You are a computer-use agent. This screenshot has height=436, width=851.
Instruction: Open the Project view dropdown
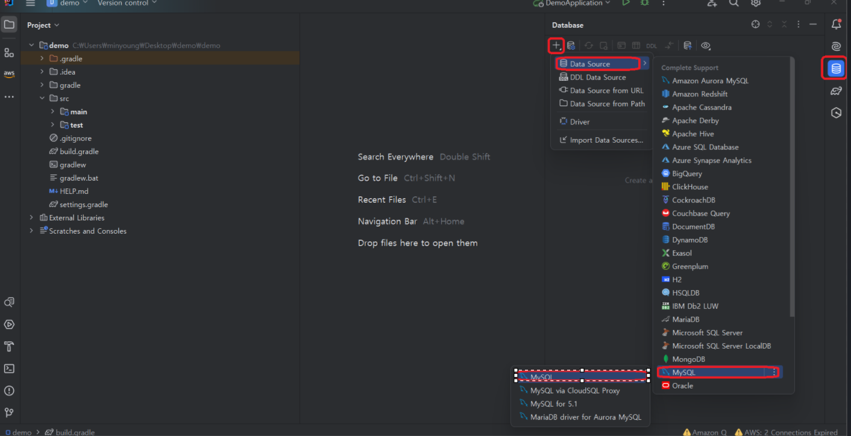(x=43, y=25)
